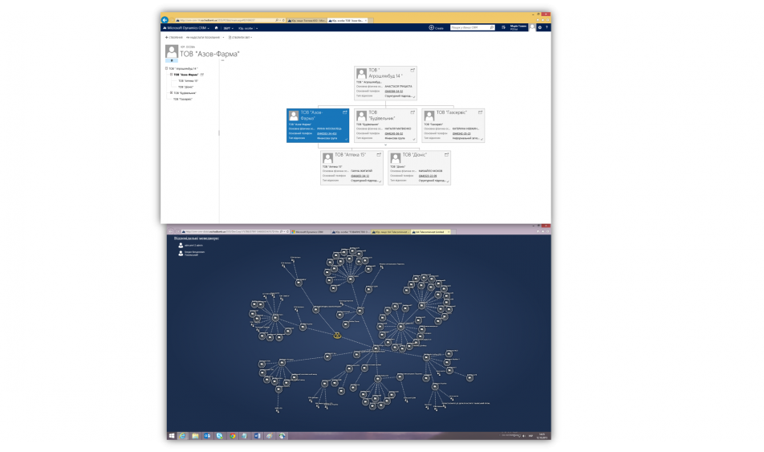Click the browser back arrow button

point(165,19)
